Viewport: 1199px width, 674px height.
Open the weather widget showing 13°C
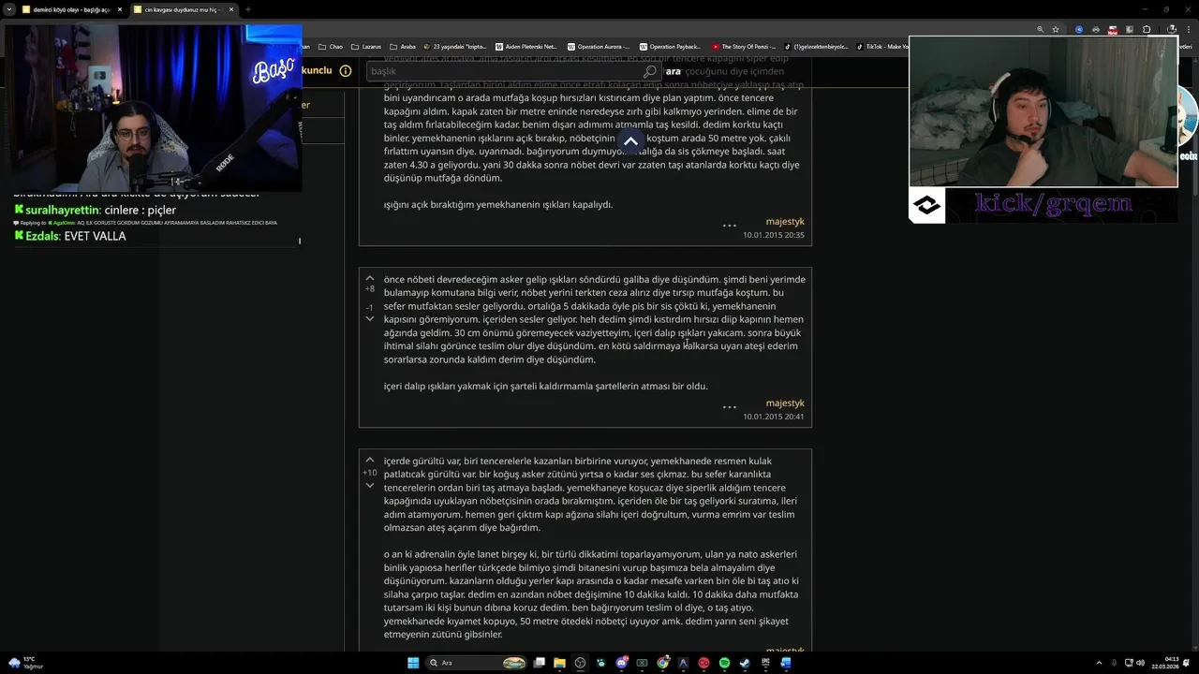tap(25, 663)
